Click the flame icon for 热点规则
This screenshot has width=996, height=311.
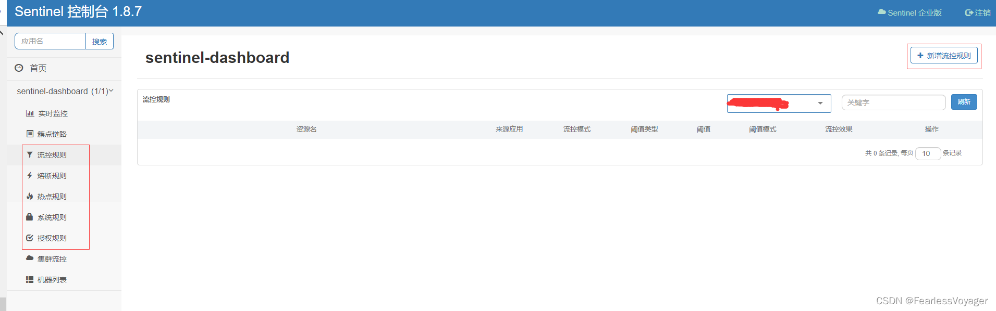click(30, 196)
